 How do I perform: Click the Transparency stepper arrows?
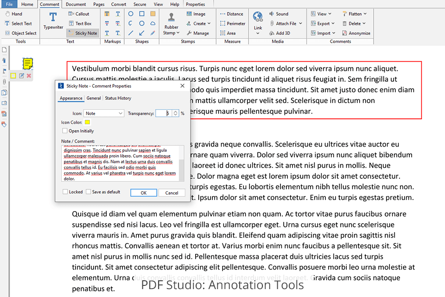pos(175,113)
